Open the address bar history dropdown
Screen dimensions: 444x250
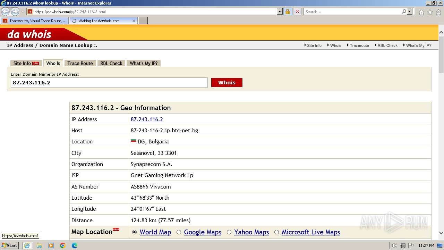[x=280, y=11]
